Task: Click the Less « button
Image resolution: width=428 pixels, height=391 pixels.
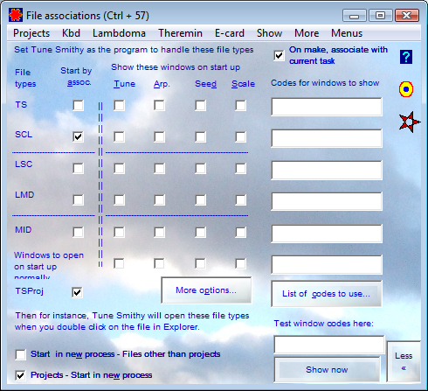Action: [x=404, y=361]
